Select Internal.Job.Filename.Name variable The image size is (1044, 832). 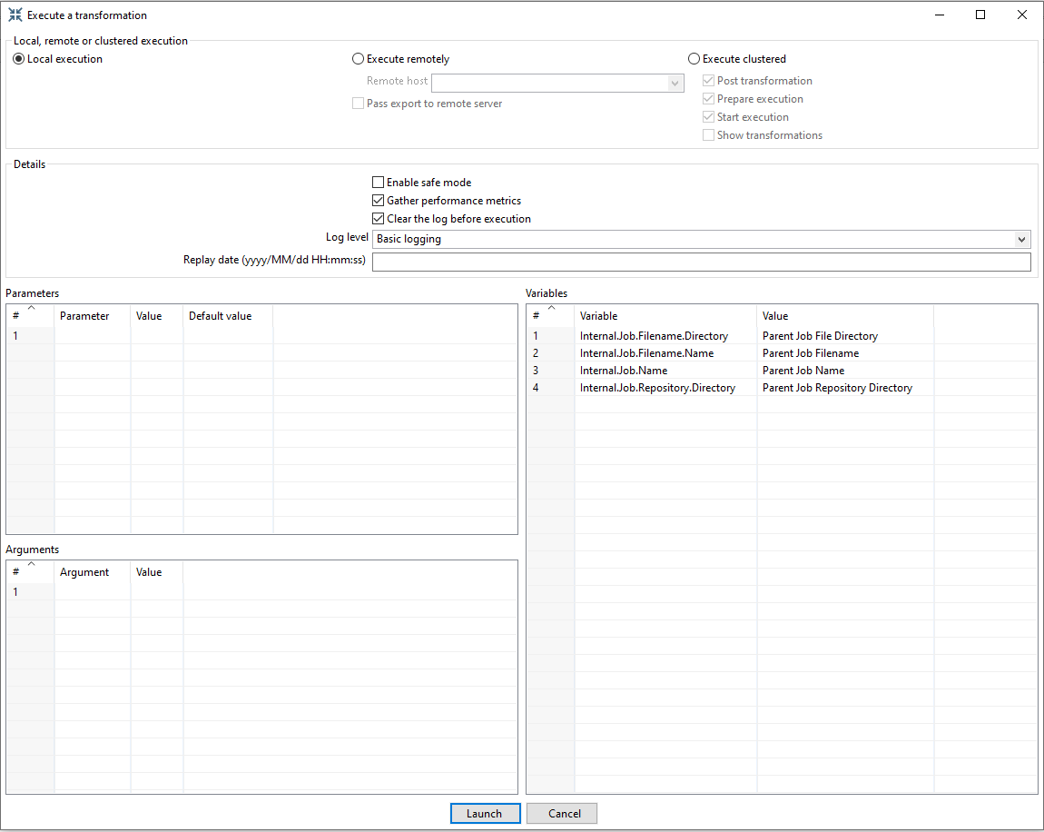point(646,353)
